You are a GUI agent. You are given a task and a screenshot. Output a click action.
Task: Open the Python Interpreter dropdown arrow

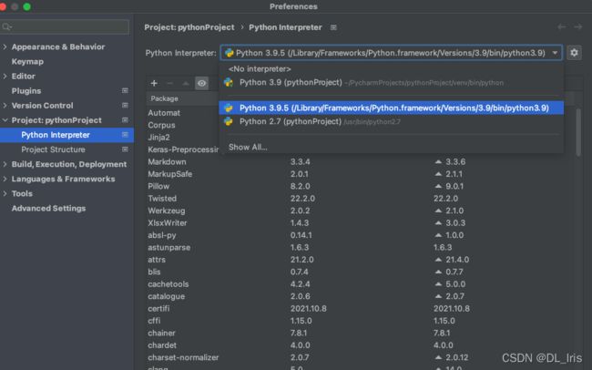click(x=555, y=53)
